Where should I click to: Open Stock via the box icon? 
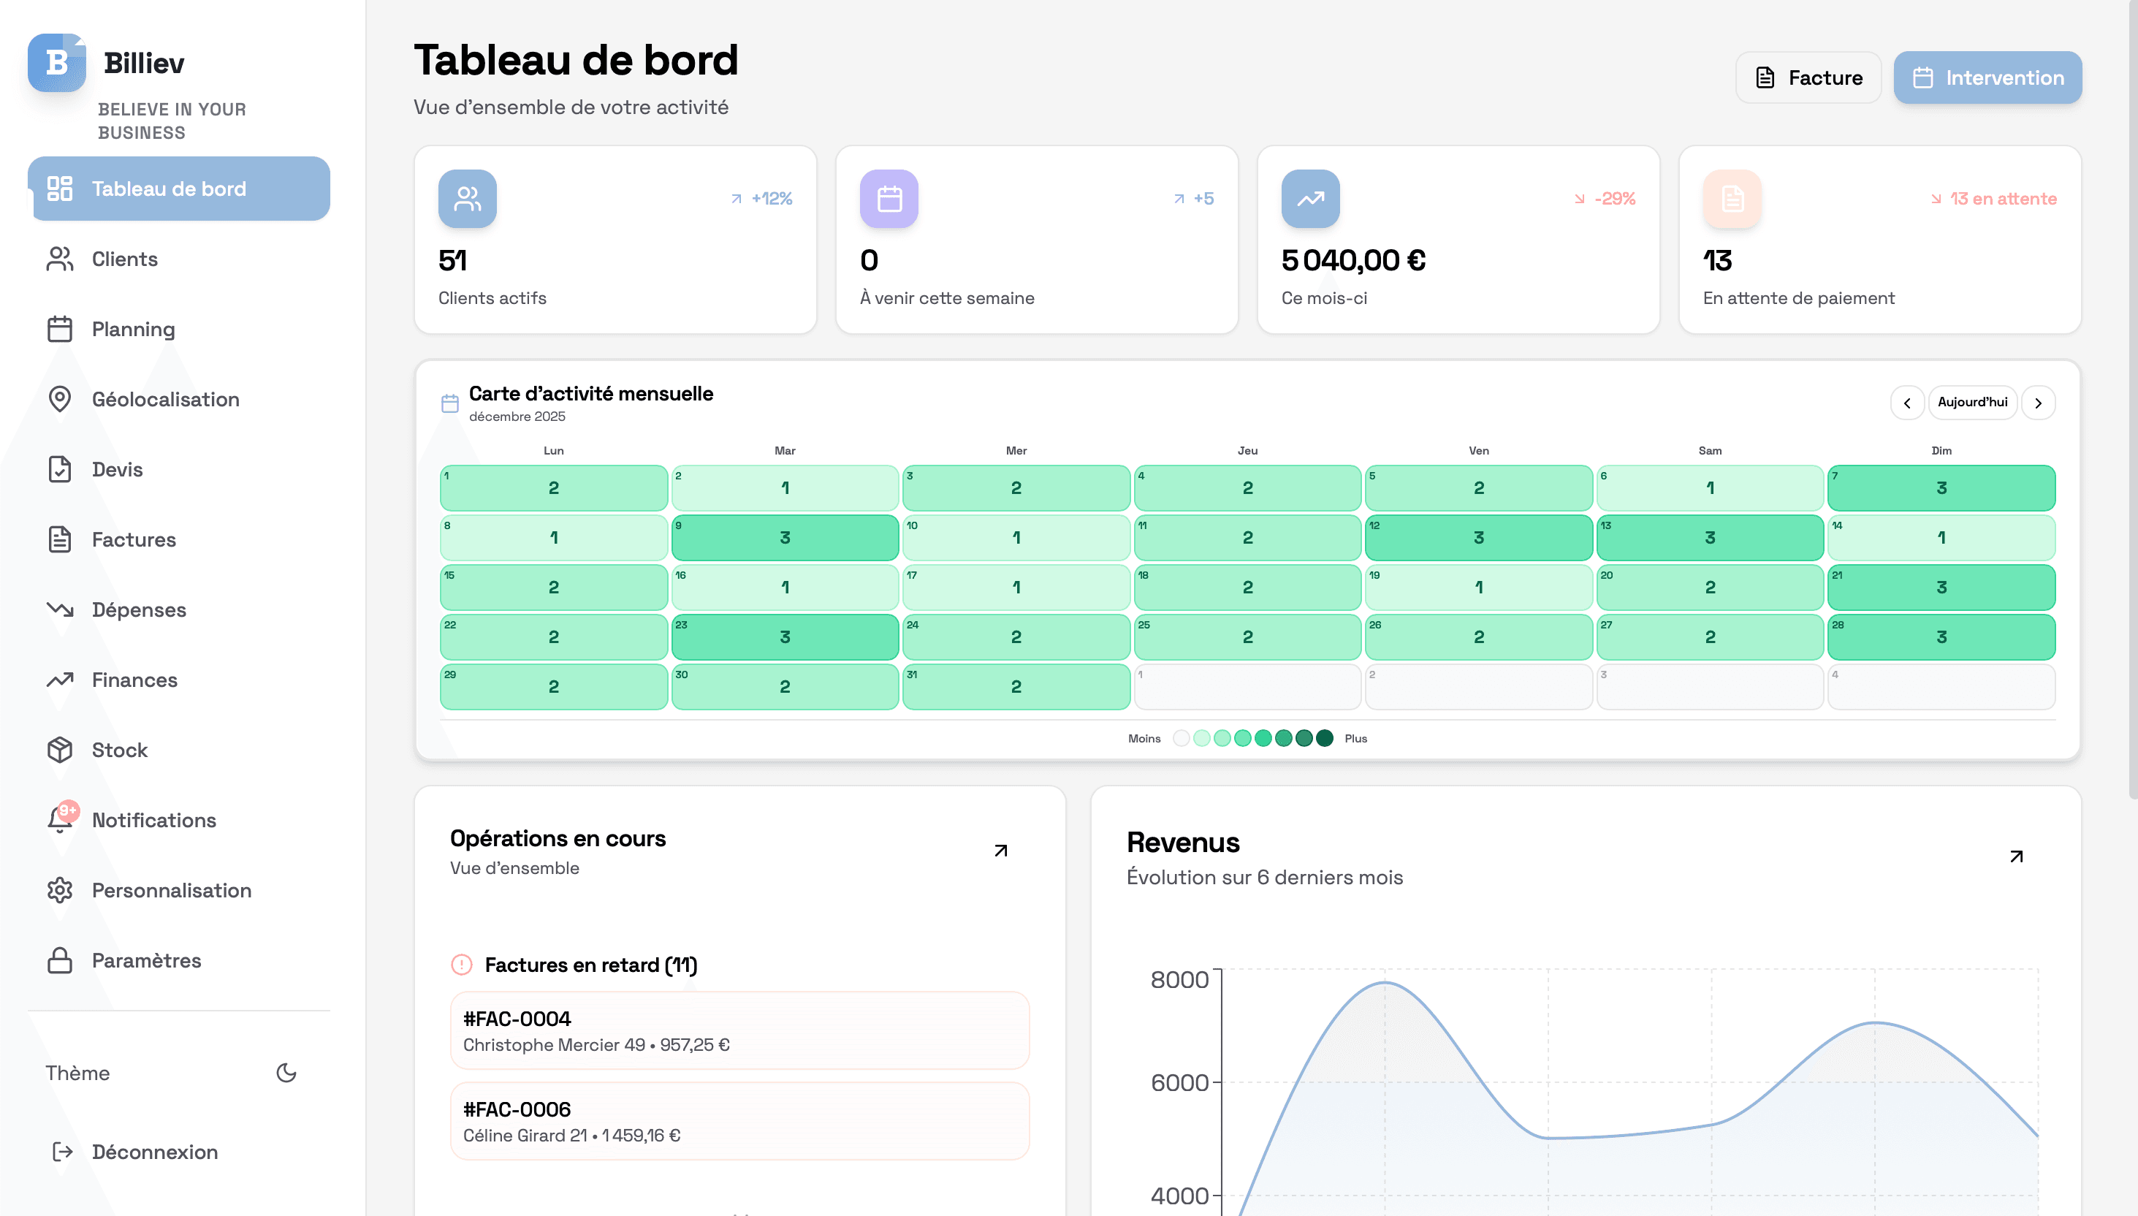point(60,750)
